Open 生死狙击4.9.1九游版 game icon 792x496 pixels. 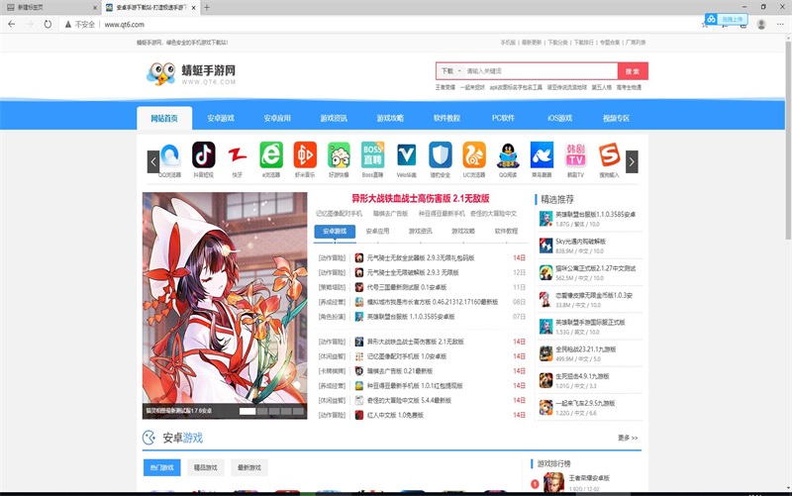pyautogui.click(x=546, y=380)
